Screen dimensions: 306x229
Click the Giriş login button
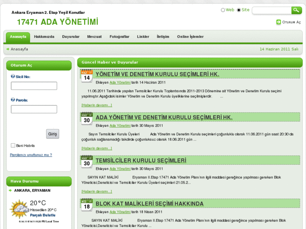53,134
